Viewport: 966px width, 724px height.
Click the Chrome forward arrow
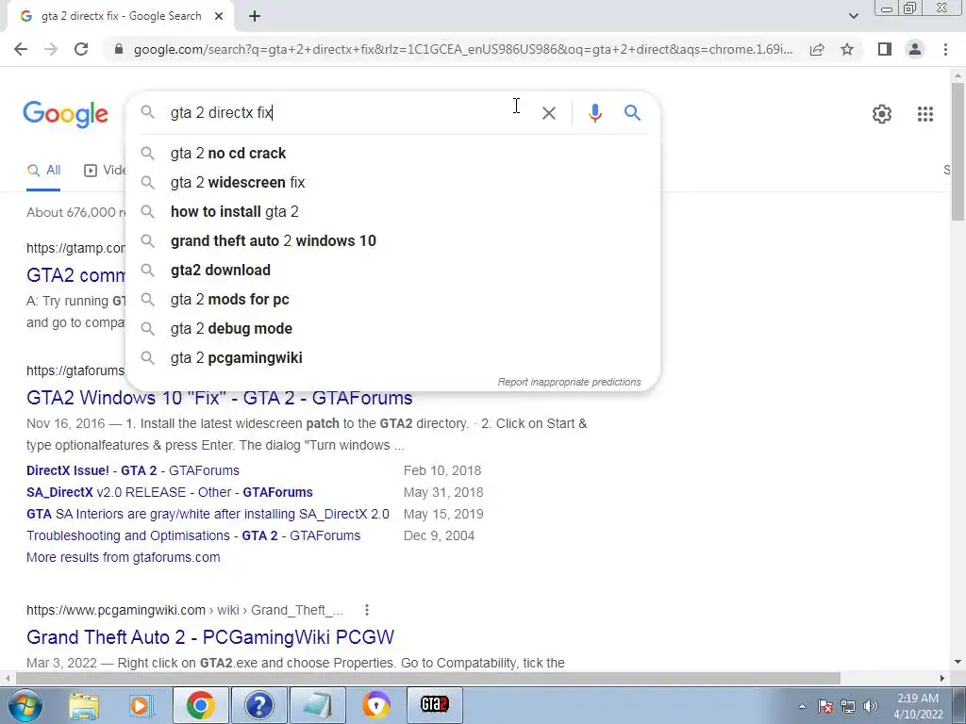click(x=51, y=49)
